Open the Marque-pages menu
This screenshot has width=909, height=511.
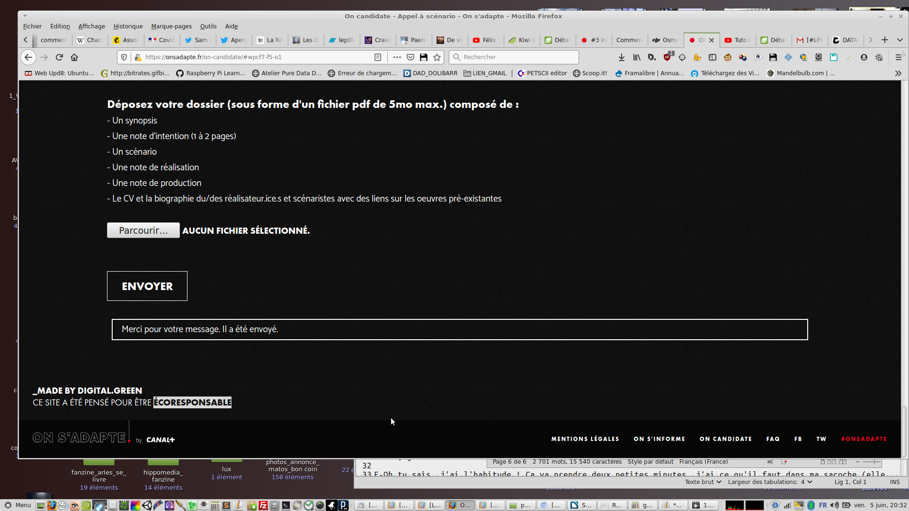click(171, 26)
